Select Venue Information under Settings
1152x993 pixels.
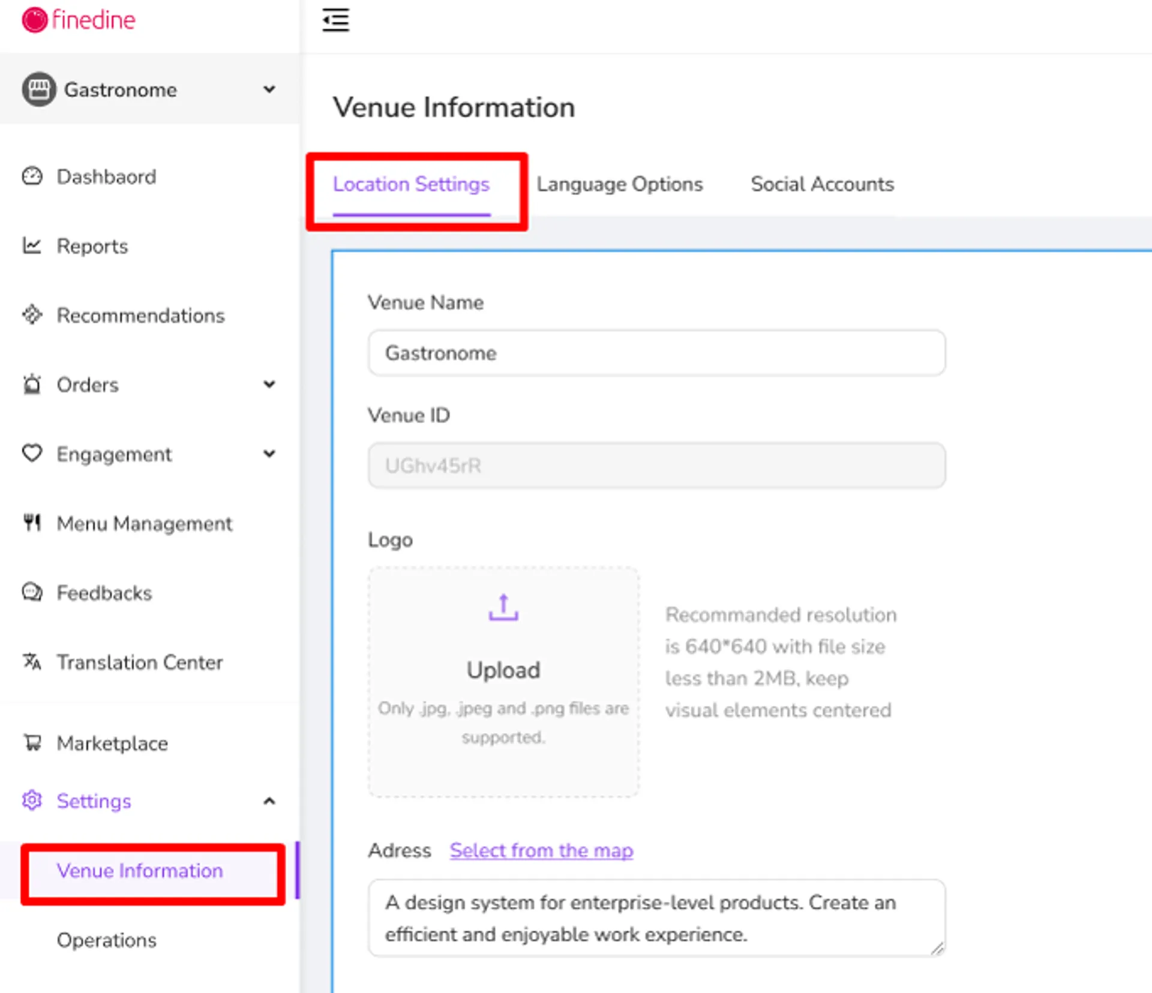(140, 871)
